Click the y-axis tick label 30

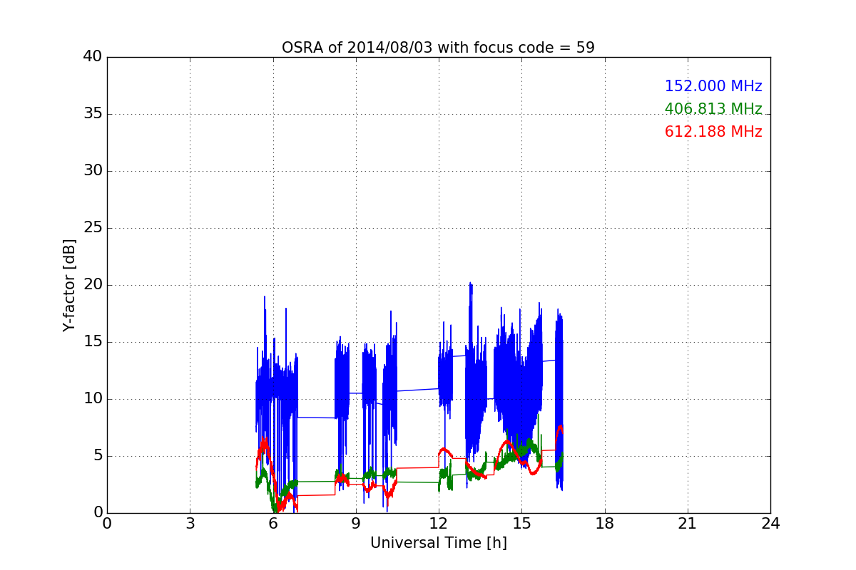(x=93, y=171)
